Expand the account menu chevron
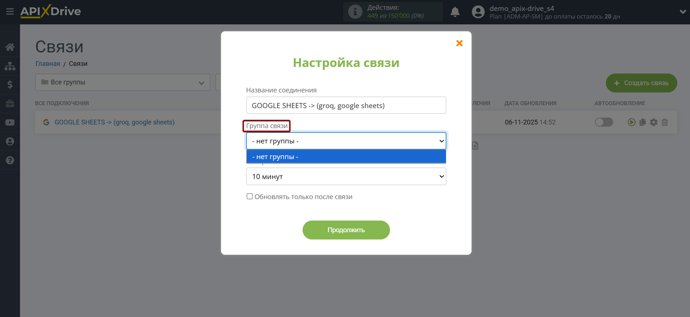Viewport: 690px width, 317px height. point(683,12)
